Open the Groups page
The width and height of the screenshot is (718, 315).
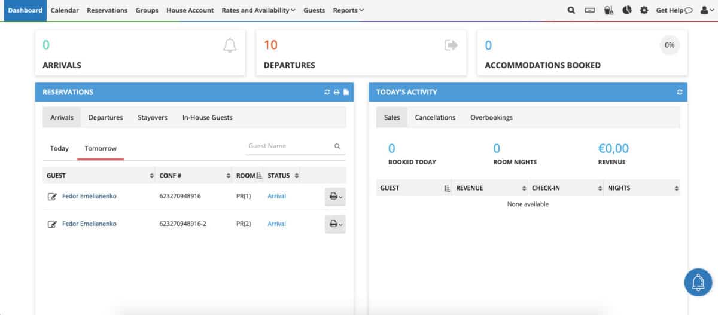click(147, 10)
